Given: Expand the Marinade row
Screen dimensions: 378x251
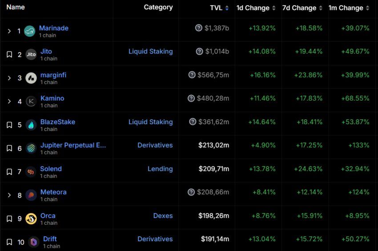Looking at the screenshot, I should pyautogui.click(x=9, y=31).
